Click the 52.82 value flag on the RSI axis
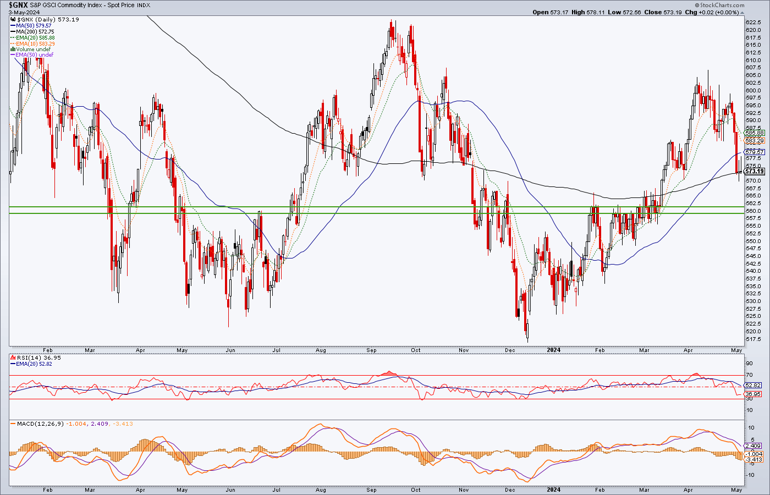 pyautogui.click(x=754, y=386)
